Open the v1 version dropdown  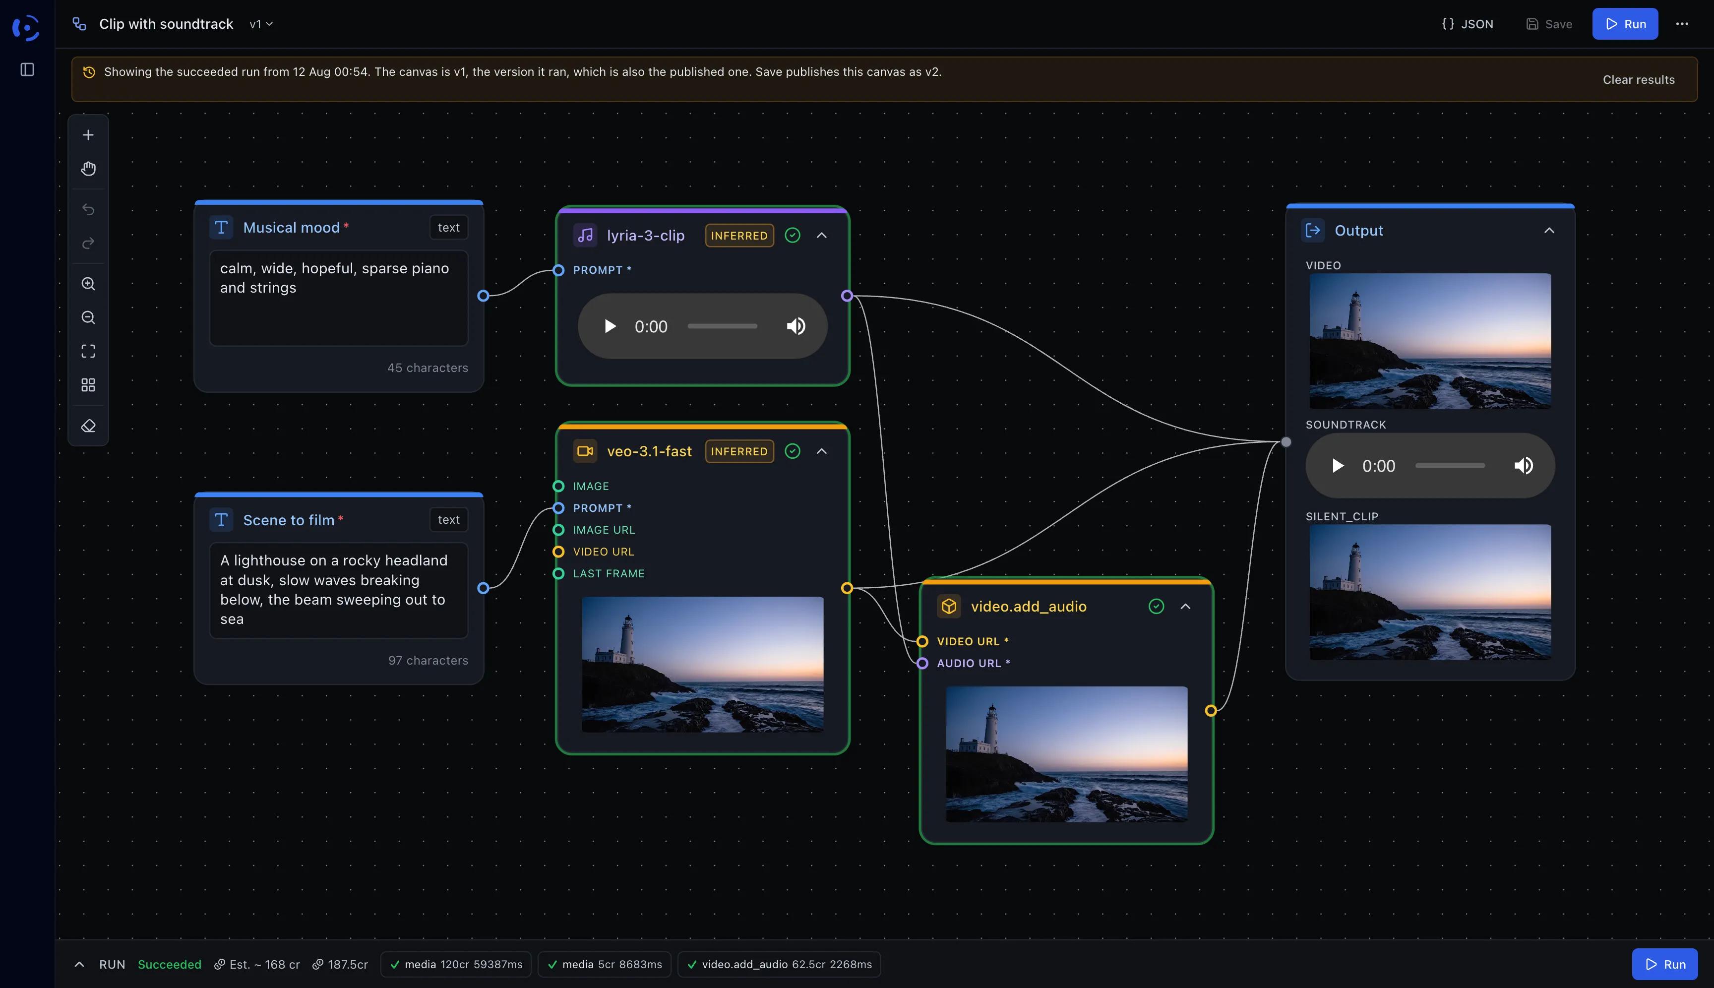pyautogui.click(x=261, y=24)
